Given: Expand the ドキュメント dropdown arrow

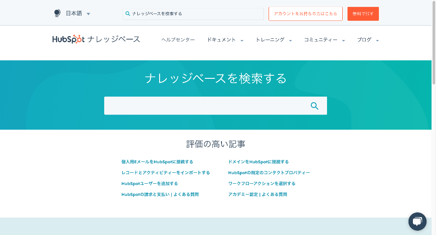Looking at the screenshot, I should click(242, 40).
